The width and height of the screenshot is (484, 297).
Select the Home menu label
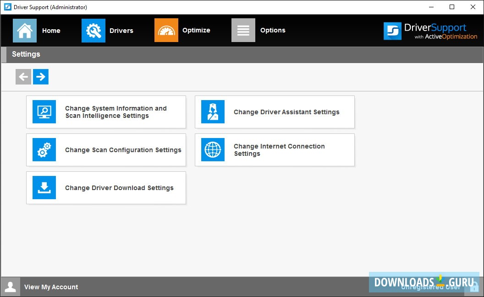[51, 31]
